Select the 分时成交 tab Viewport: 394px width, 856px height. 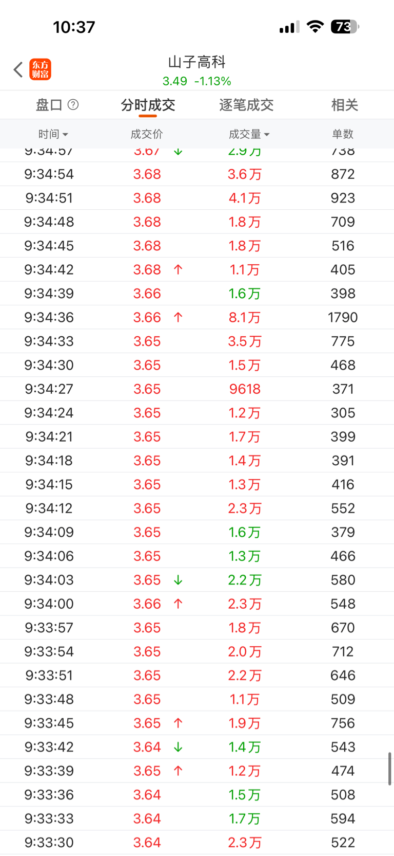[148, 105]
